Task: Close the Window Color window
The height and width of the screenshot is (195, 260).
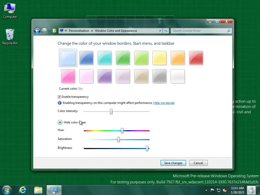Action: tap(226, 22)
